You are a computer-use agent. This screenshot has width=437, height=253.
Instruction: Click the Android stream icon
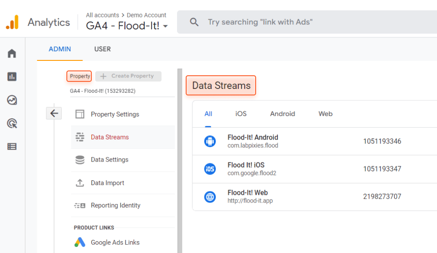click(x=210, y=141)
